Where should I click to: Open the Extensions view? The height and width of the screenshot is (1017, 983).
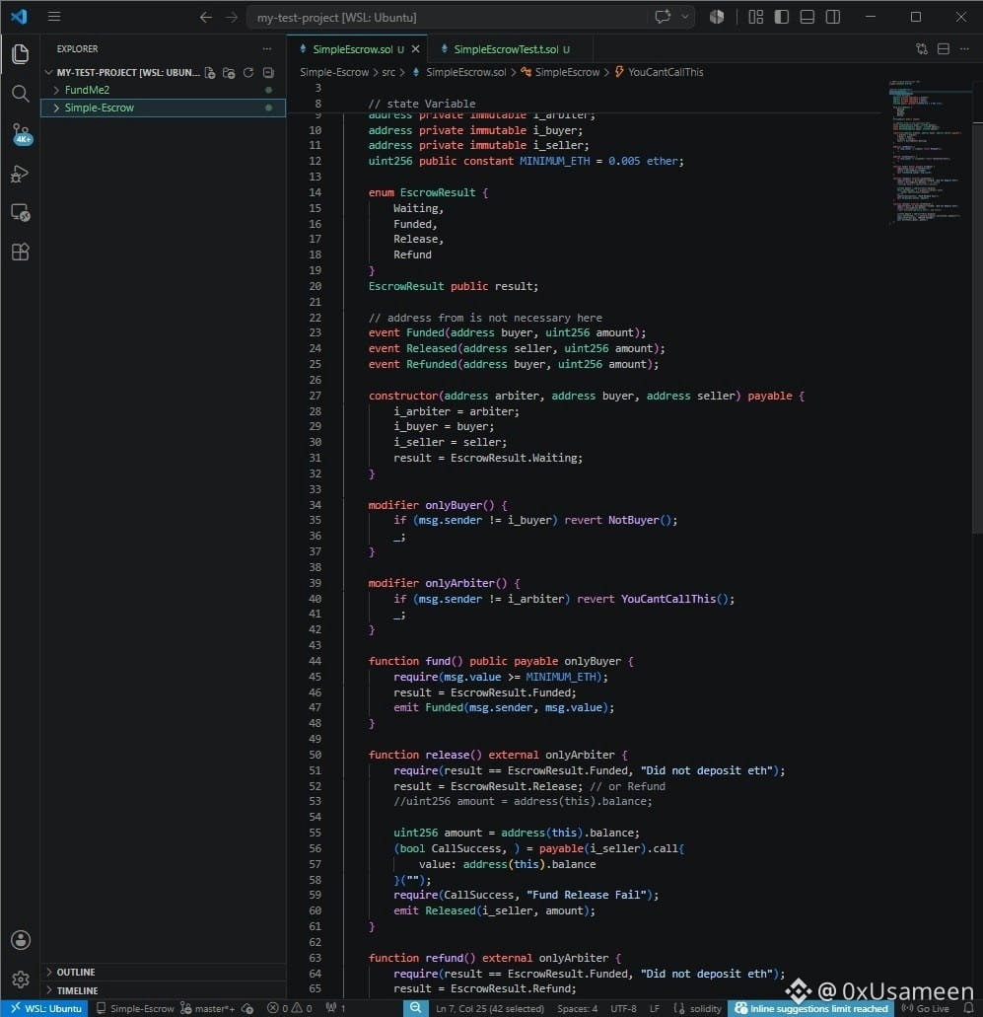[20, 252]
